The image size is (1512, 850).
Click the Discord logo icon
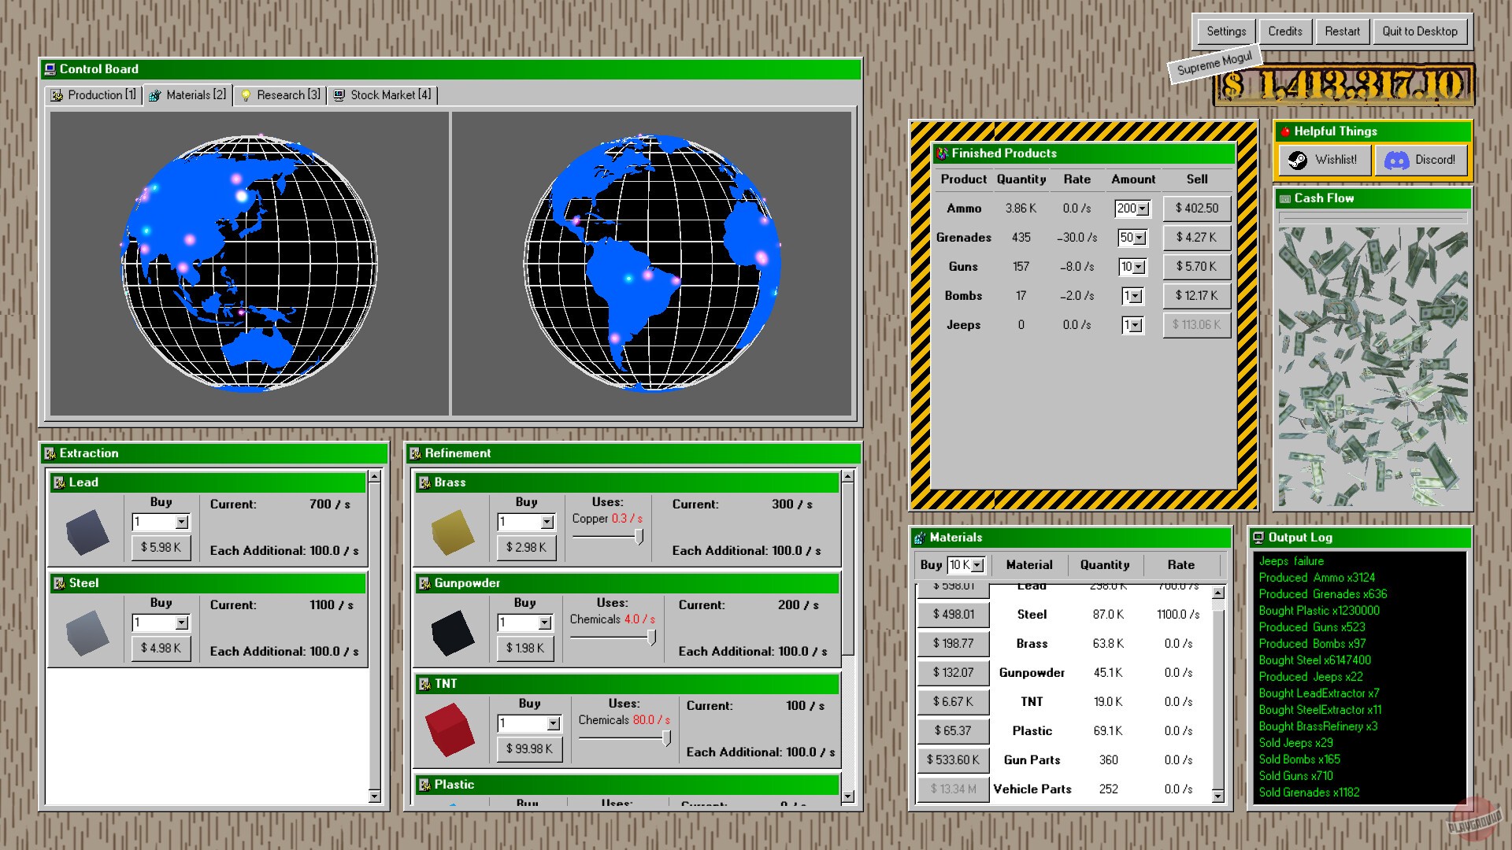pyautogui.click(x=1398, y=160)
